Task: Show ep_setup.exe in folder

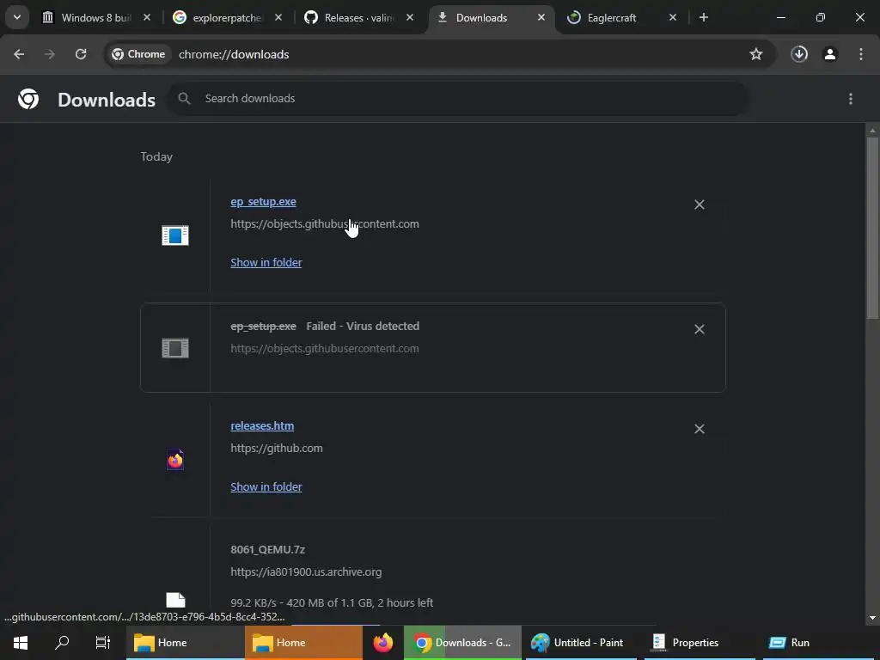Action: coord(266,262)
